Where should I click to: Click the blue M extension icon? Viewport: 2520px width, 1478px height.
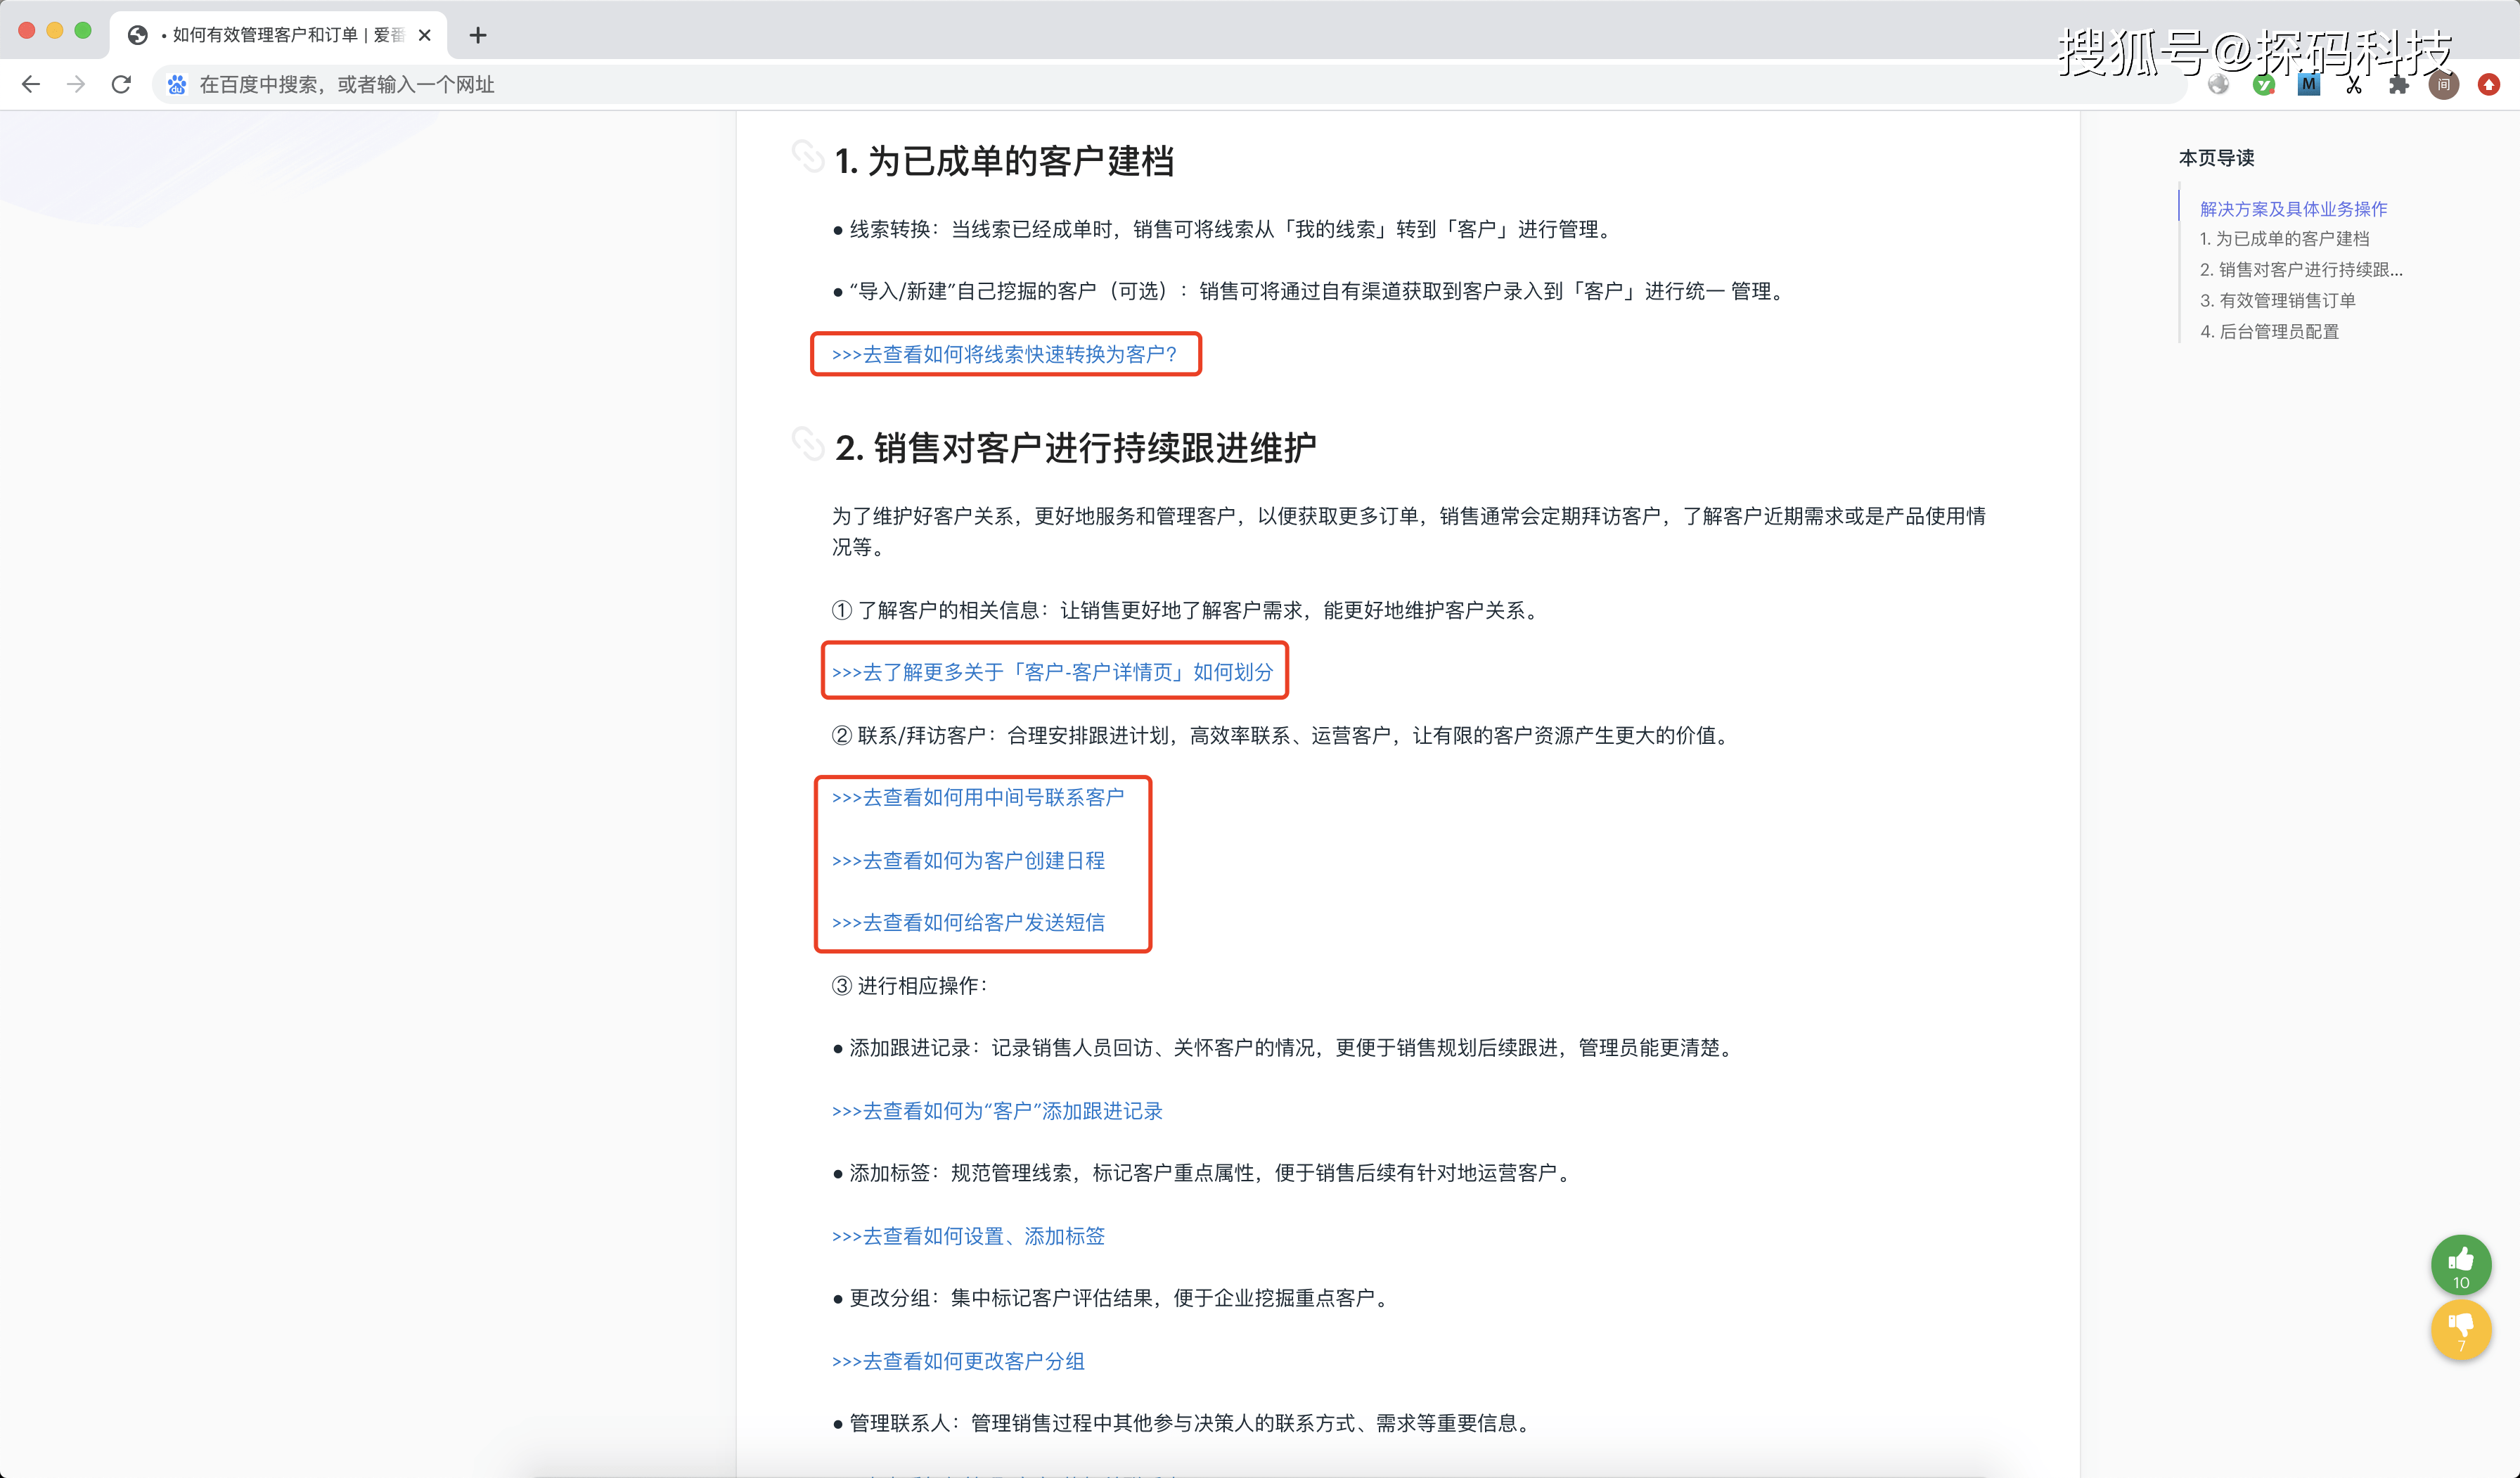(x=2309, y=84)
